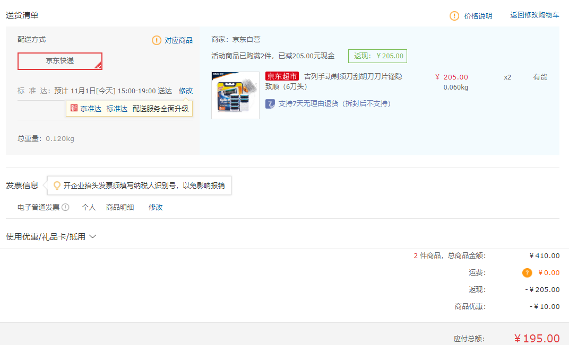This screenshot has width=569, height=345.
Task: Open the 标准达 link
Action: [x=116, y=109]
